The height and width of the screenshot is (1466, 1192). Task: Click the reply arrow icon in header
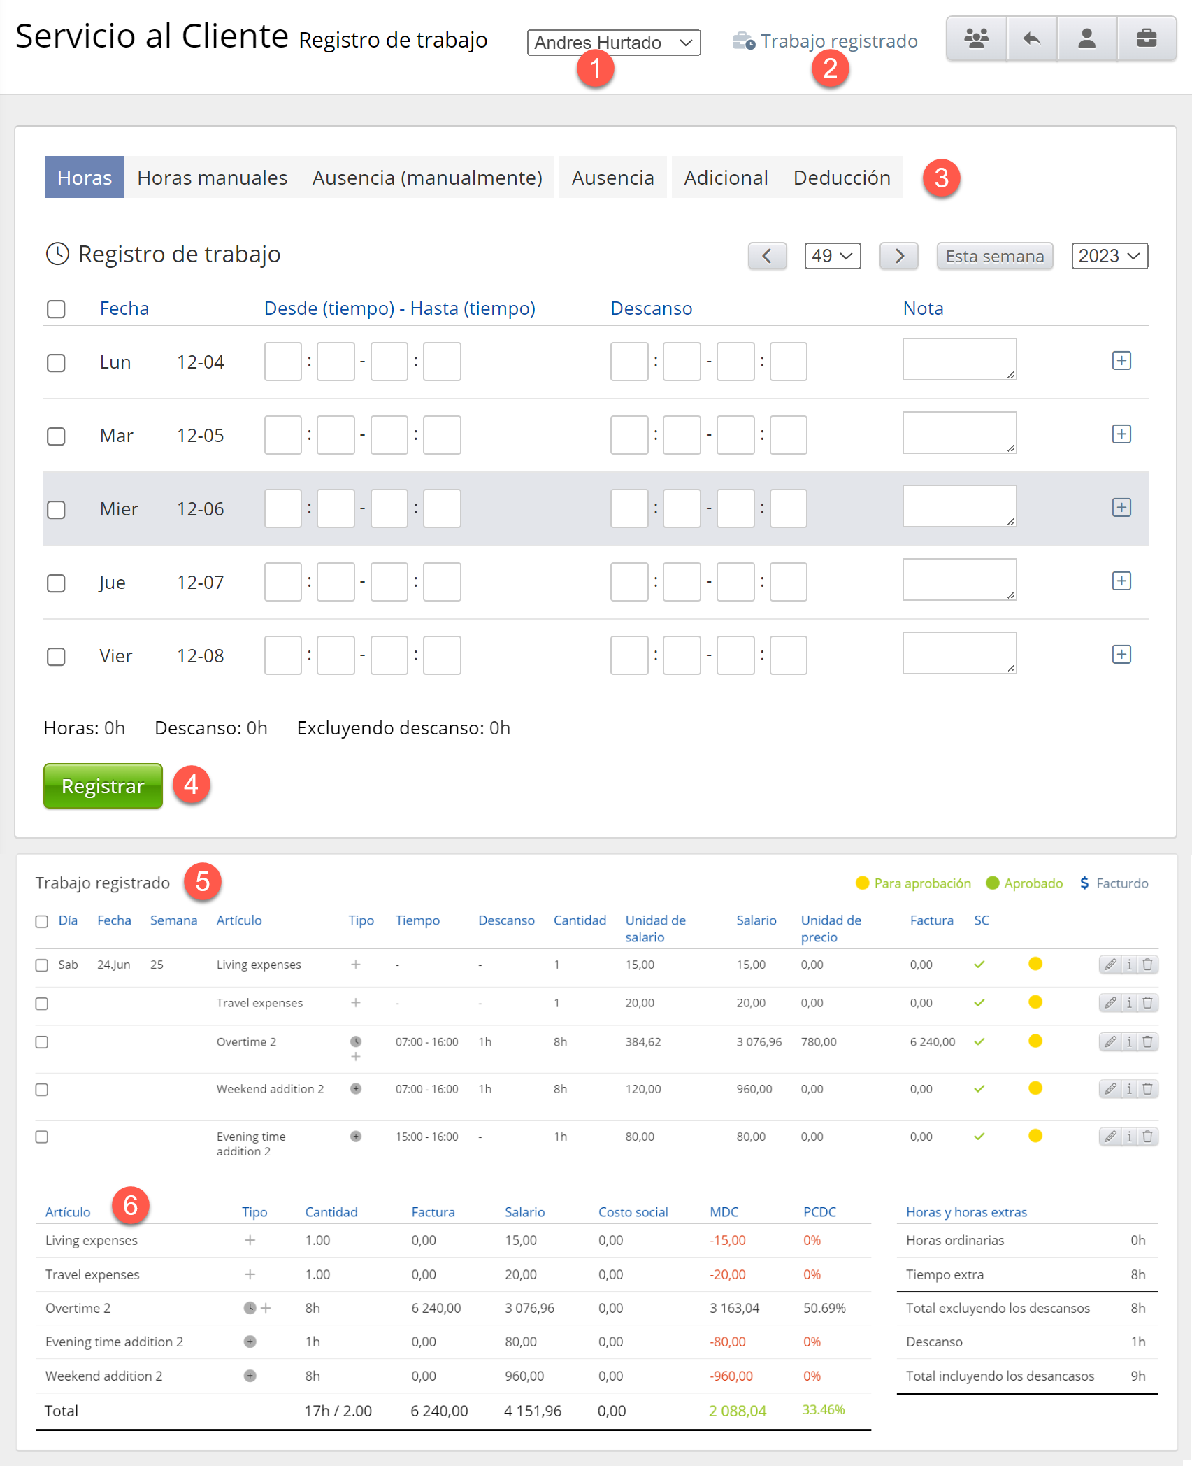tap(1032, 38)
